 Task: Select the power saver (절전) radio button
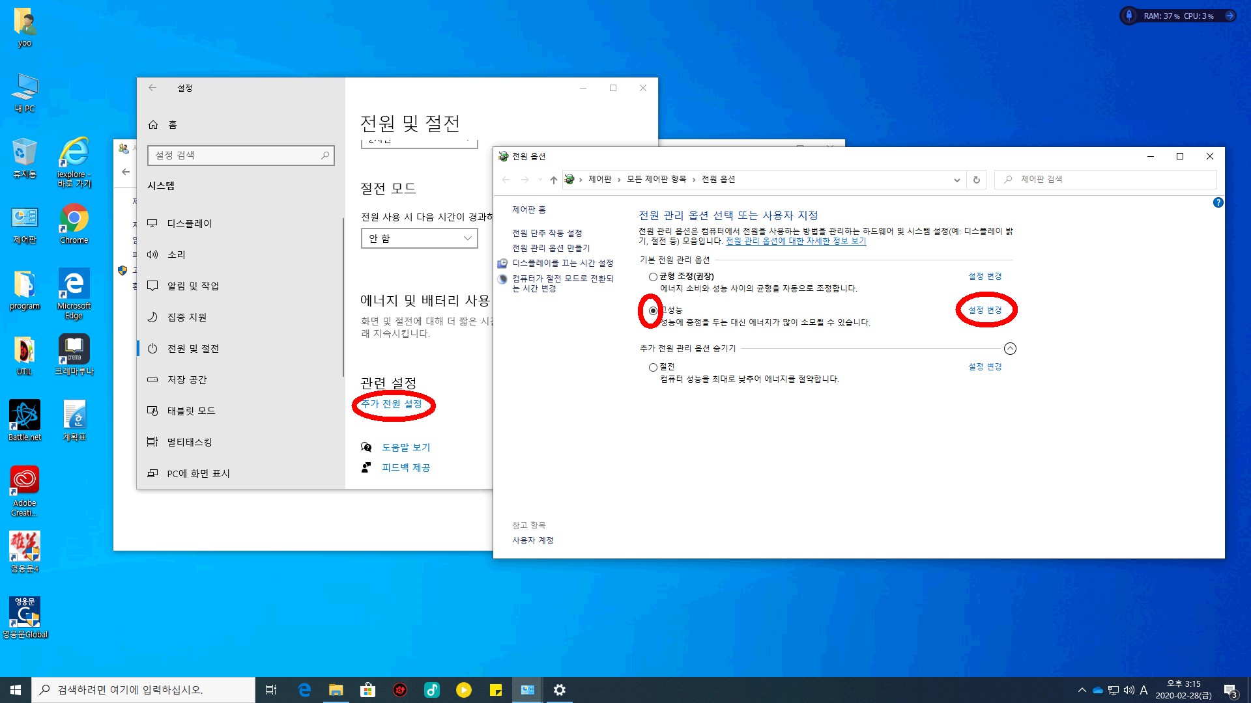pos(653,367)
